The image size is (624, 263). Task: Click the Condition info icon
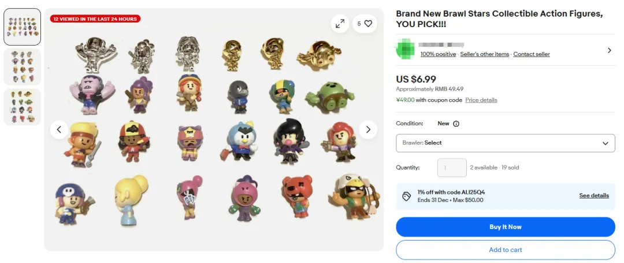[456, 123]
